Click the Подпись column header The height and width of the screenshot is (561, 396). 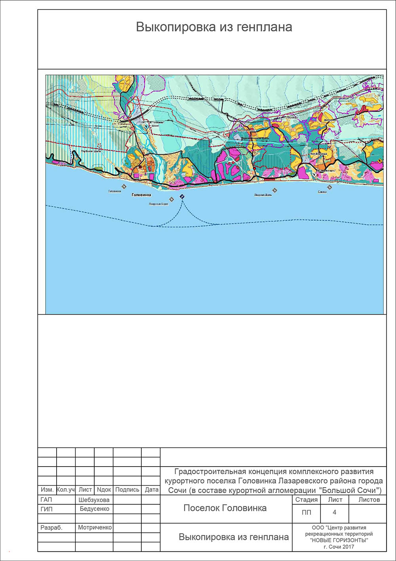(x=127, y=490)
